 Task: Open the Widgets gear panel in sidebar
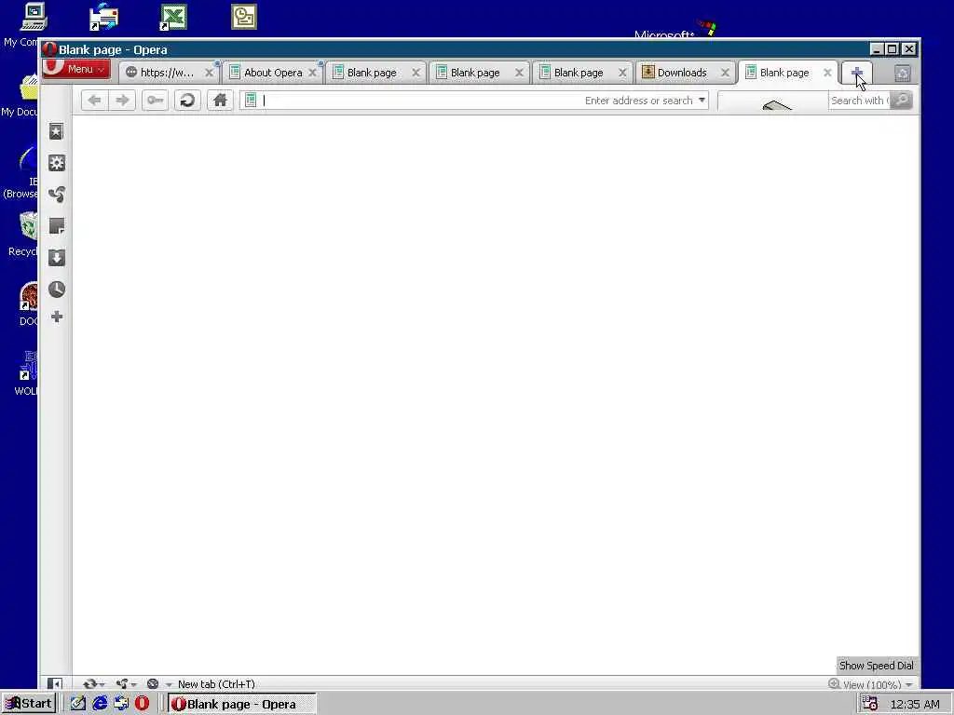(57, 163)
